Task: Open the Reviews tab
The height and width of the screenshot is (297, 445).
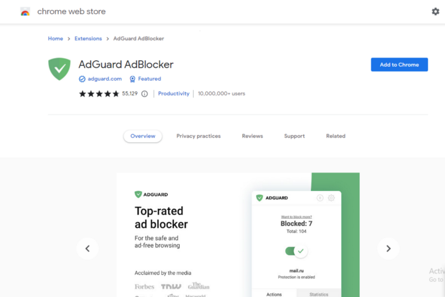Action: coord(252,136)
